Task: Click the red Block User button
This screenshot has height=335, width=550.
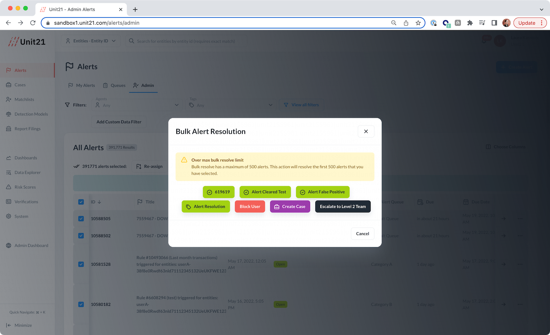Action: pyautogui.click(x=250, y=207)
